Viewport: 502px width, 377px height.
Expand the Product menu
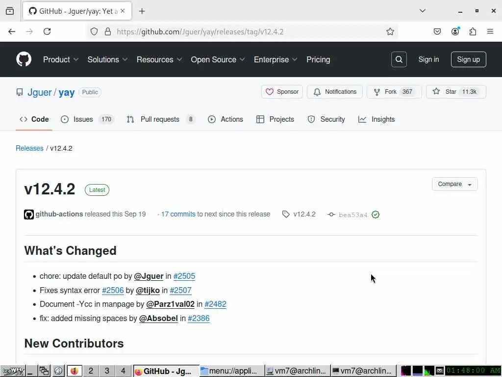(61, 59)
